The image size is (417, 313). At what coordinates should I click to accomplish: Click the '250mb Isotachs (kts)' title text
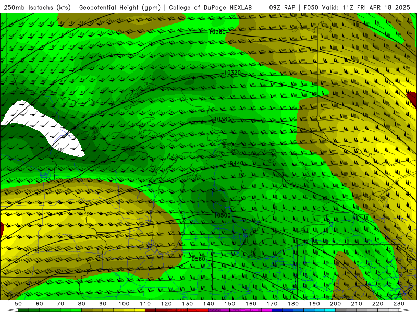point(38,8)
